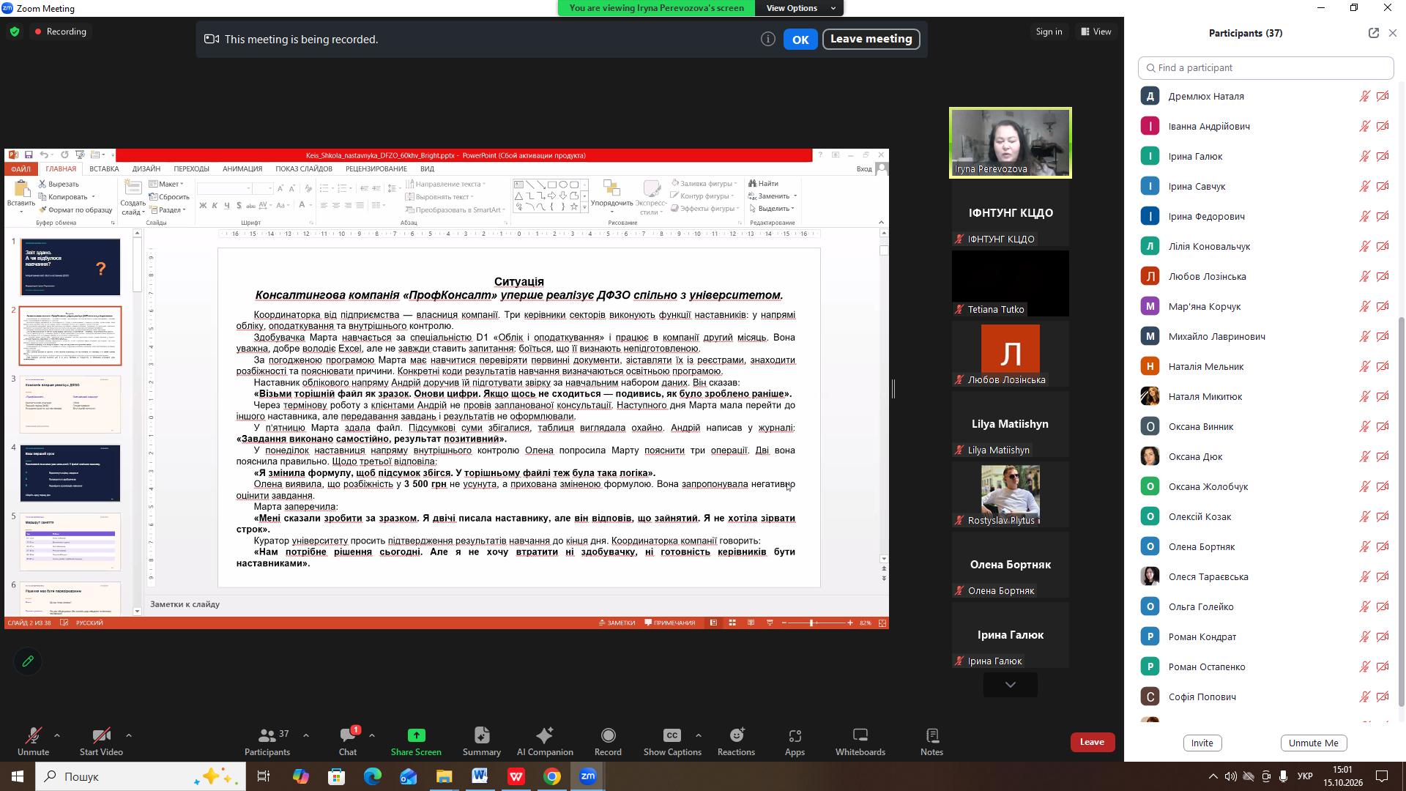Click the green encryption shield icon
Image resolution: width=1406 pixels, height=791 pixels.
pos(15,31)
